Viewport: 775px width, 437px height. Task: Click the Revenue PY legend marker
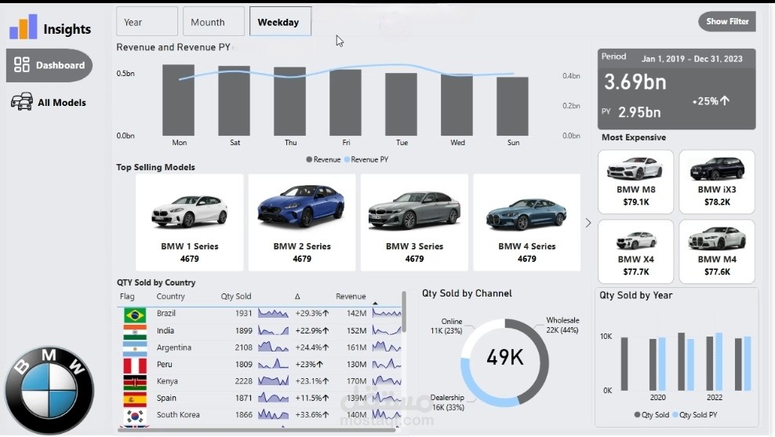(347, 160)
